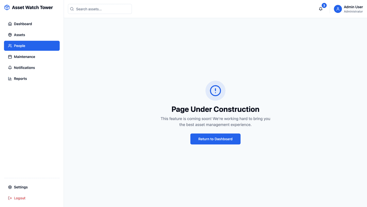Click the red Logout link
The height and width of the screenshot is (207, 367).
19,198
